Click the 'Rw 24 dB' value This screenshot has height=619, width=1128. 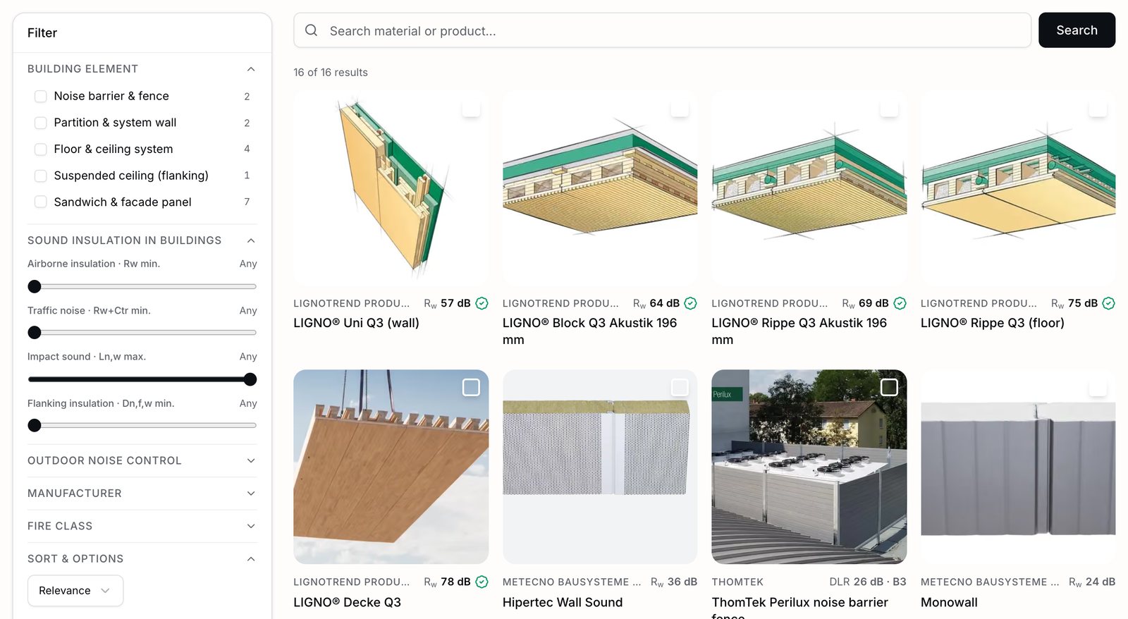(1092, 582)
